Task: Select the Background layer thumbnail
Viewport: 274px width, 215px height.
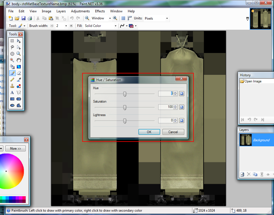Action: point(245,140)
